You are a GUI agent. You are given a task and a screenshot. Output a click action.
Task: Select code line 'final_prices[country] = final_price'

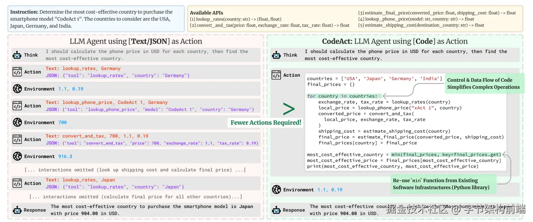(367, 143)
